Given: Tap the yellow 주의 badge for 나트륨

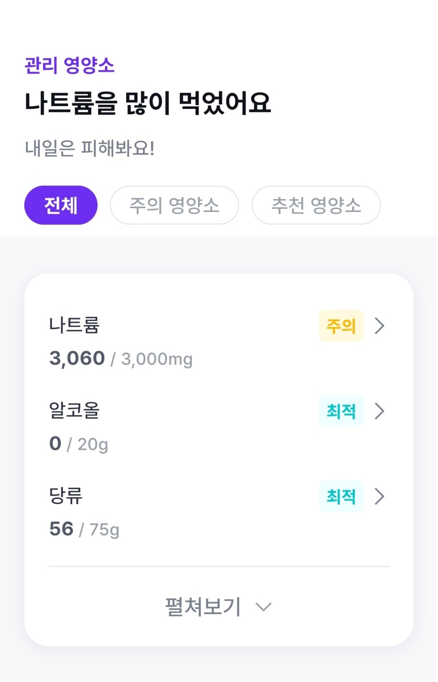Looking at the screenshot, I should point(341,325).
